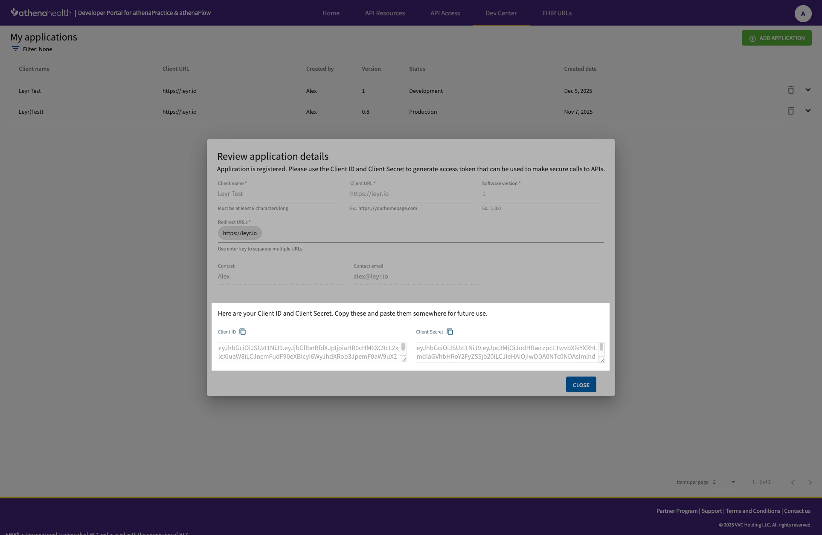Click the user avatar A icon
This screenshot has height=535, width=822.
pos(802,14)
